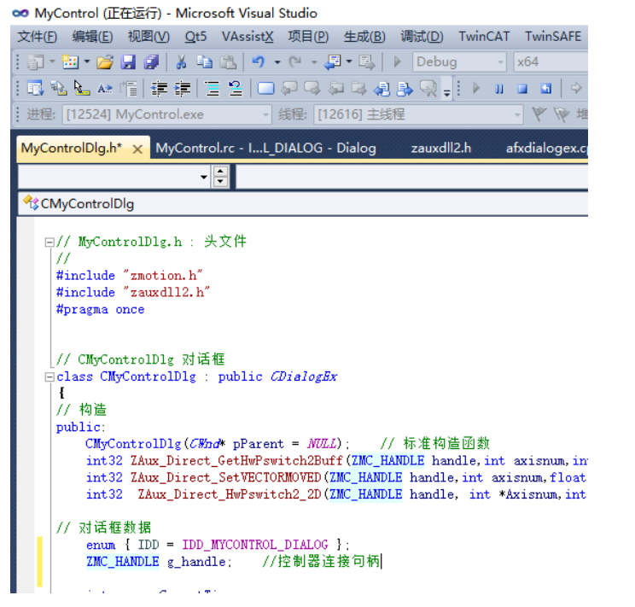Click the Save All icon

tap(151, 62)
